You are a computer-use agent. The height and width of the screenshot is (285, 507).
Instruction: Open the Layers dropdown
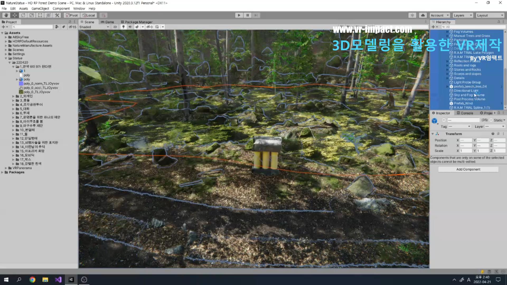click(x=463, y=15)
